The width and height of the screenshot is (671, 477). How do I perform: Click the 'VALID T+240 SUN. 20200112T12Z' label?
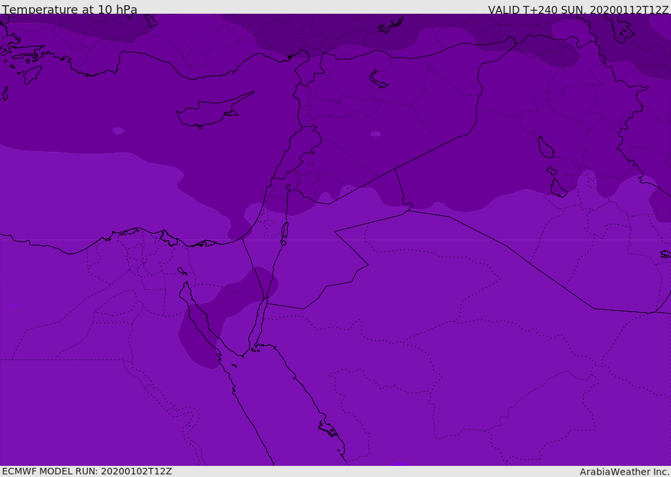coord(578,10)
